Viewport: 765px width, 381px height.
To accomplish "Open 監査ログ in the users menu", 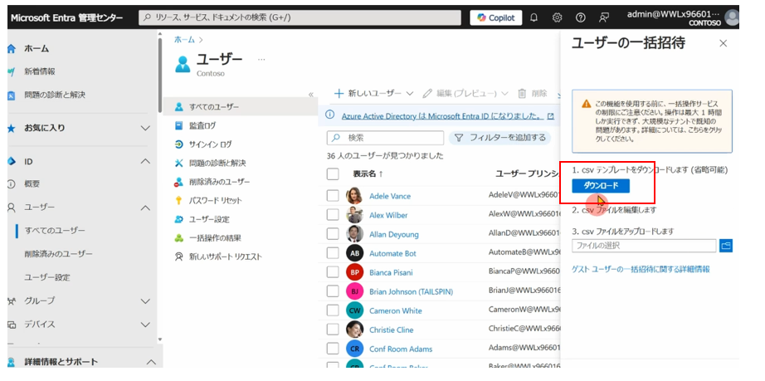I will click(202, 125).
